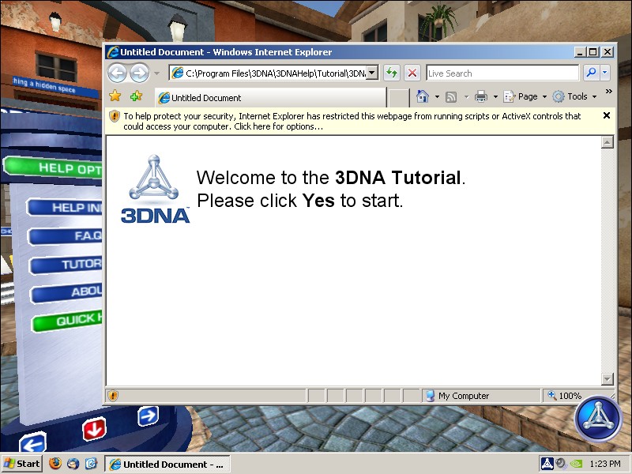Refresh the page with the green arrows icon
Image resolution: width=632 pixels, height=474 pixels.
[x=391, y=73]
